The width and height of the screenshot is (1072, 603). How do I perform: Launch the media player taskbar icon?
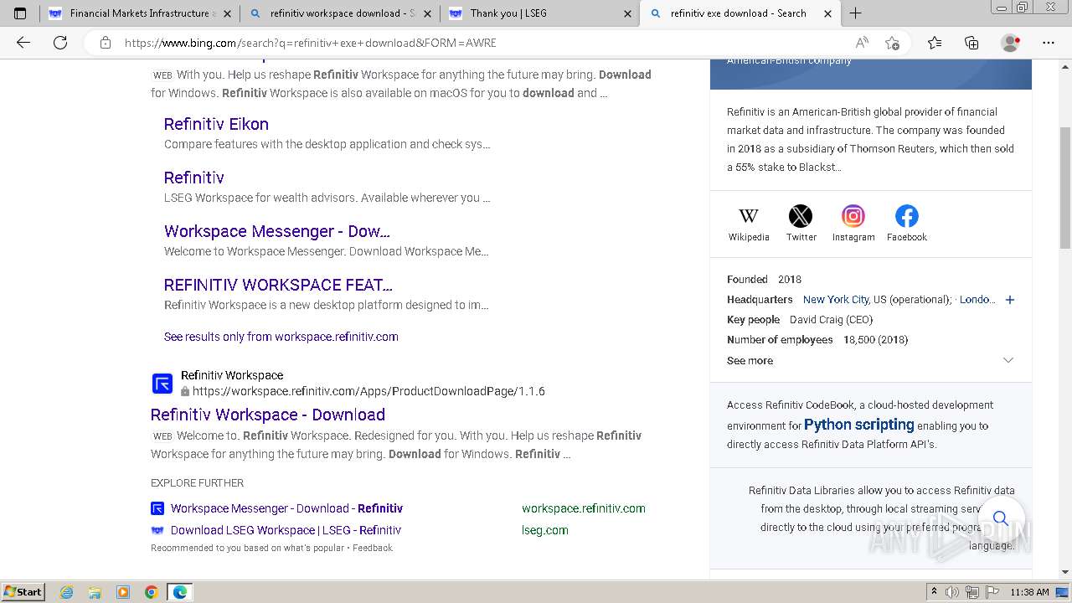pos(123,592)
